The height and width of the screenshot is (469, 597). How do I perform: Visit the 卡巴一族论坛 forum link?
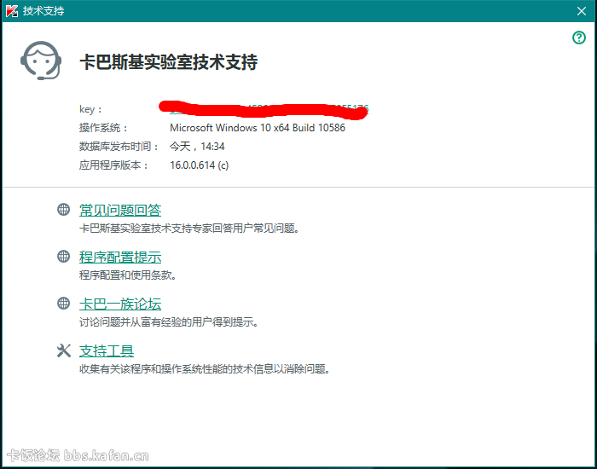[x=120, y=304]
